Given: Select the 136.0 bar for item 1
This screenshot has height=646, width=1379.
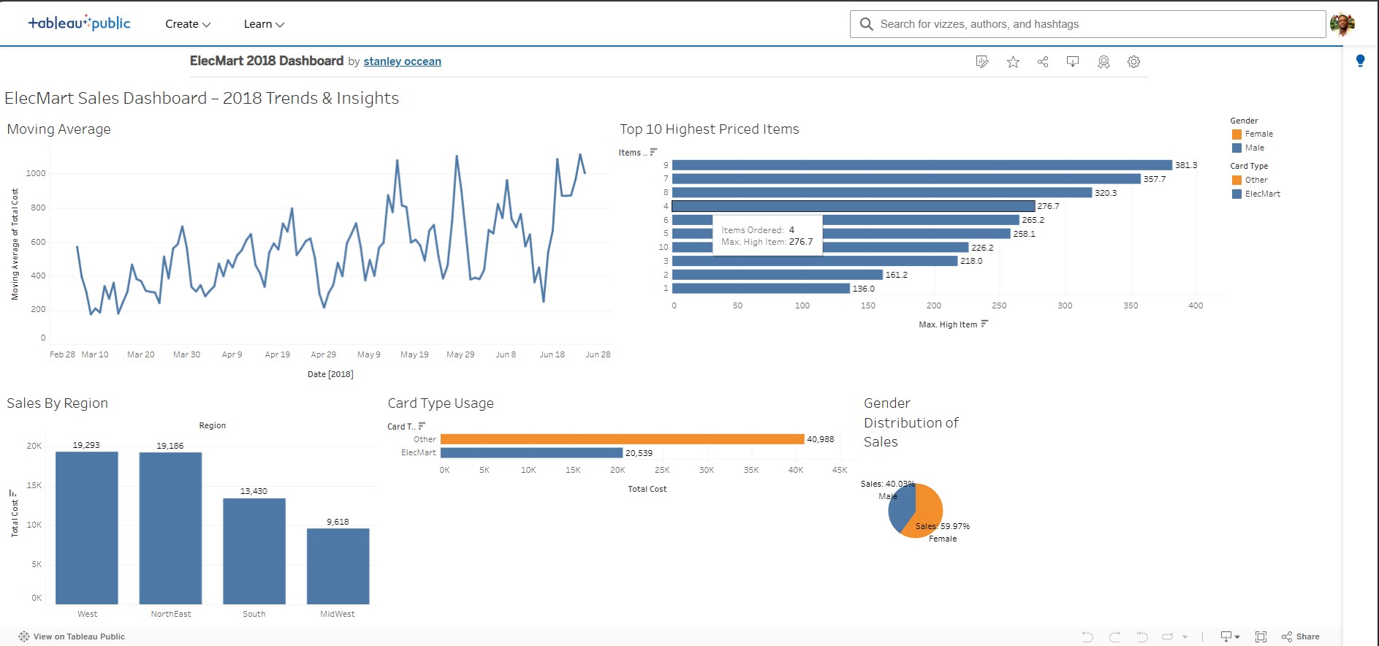Looking at the screenshot, I should pos(761,289).
